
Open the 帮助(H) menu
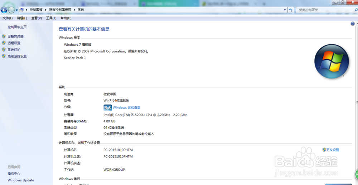click(x=66, y=18)
